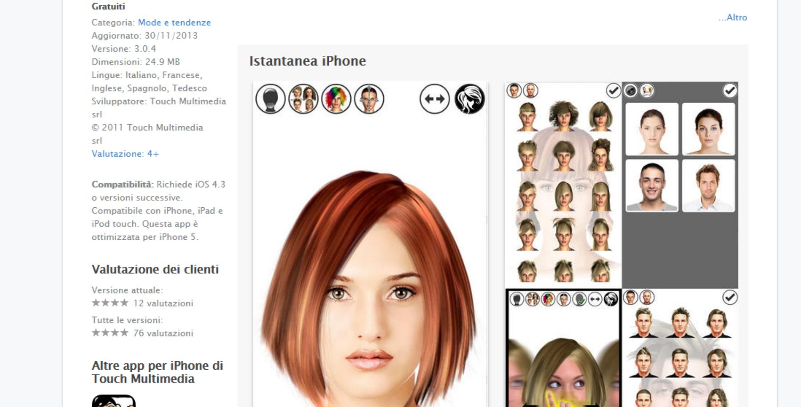Screen dimensions: 801x407
Task: Click the Dimensioni: 24.9 MB line
Action: (x=136, y=62)
